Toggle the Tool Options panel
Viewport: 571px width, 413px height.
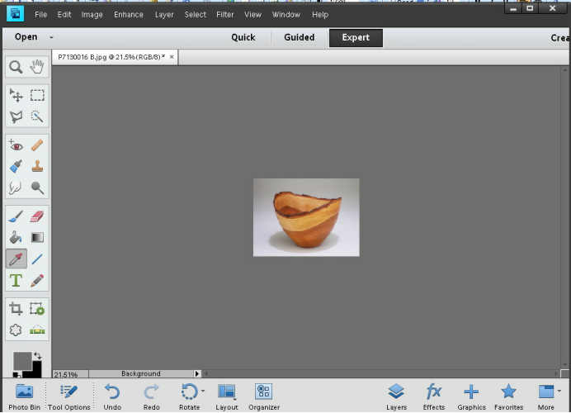coord(68,395)
